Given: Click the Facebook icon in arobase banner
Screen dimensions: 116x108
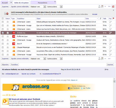Looking at the screenshot, I should tap(69, 88).
